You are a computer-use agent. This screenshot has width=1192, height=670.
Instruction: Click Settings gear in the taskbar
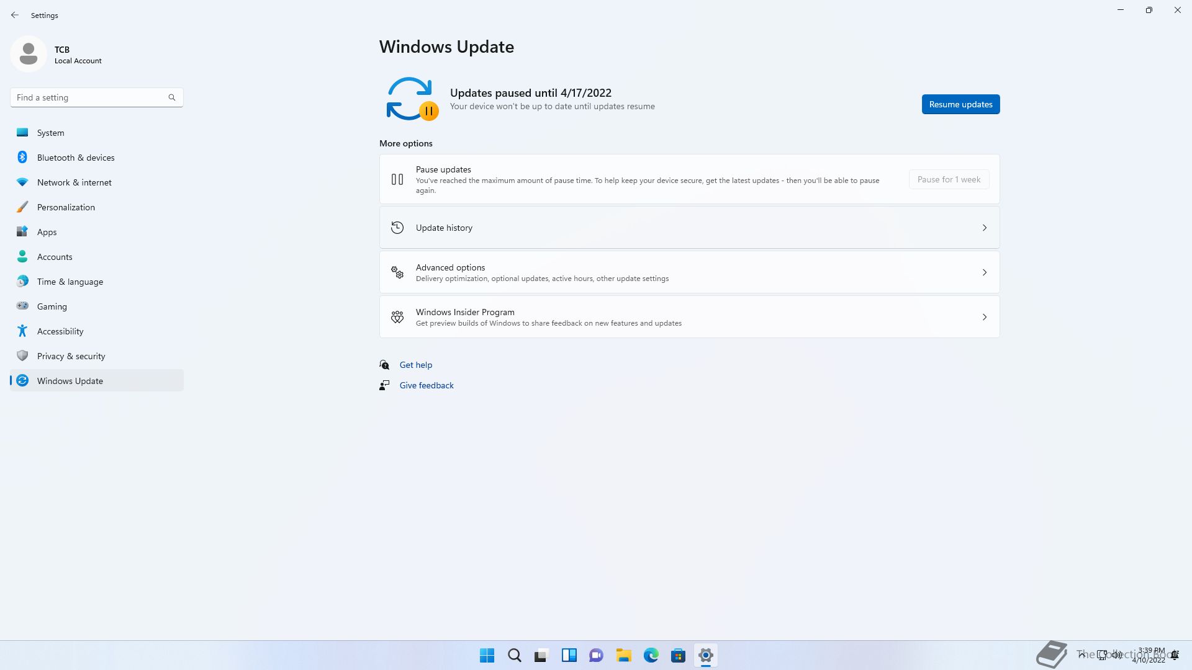tap(706, 655)
